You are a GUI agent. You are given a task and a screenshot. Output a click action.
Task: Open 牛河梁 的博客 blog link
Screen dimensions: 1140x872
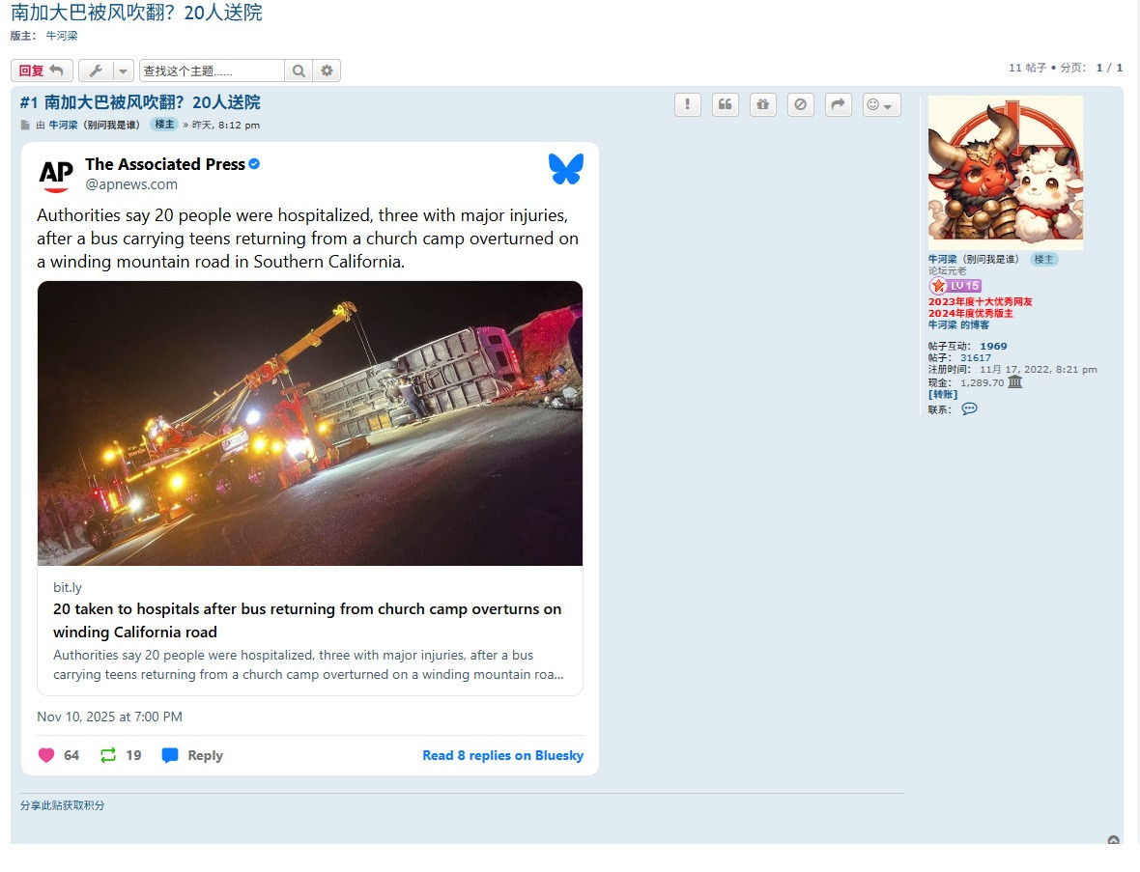(x=958, y=324)
